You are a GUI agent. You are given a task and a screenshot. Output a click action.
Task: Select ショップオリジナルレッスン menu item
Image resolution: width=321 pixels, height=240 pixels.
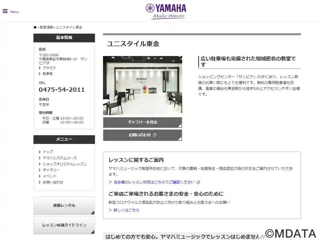click(x=65, y=164)
